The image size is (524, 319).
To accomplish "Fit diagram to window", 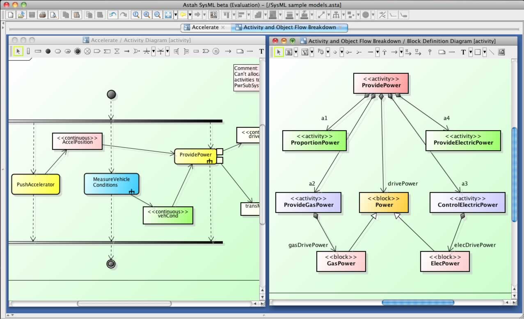I will [x=168, y=15].
